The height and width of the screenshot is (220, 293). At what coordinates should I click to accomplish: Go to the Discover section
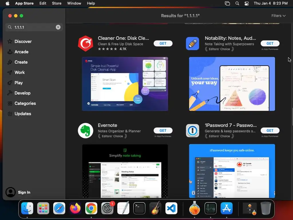(23, 41)
